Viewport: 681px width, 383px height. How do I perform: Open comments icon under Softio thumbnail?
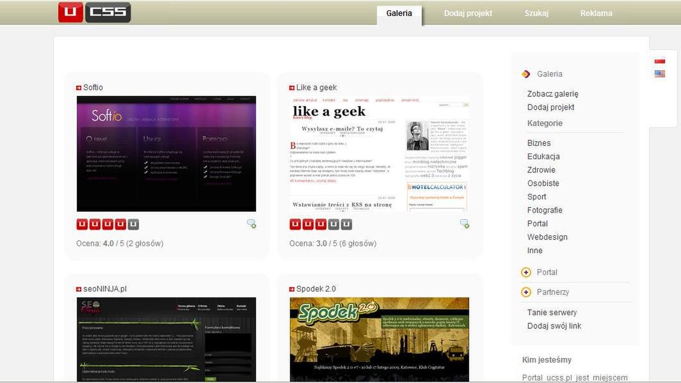pyautogui.click(x=252, y=224)
